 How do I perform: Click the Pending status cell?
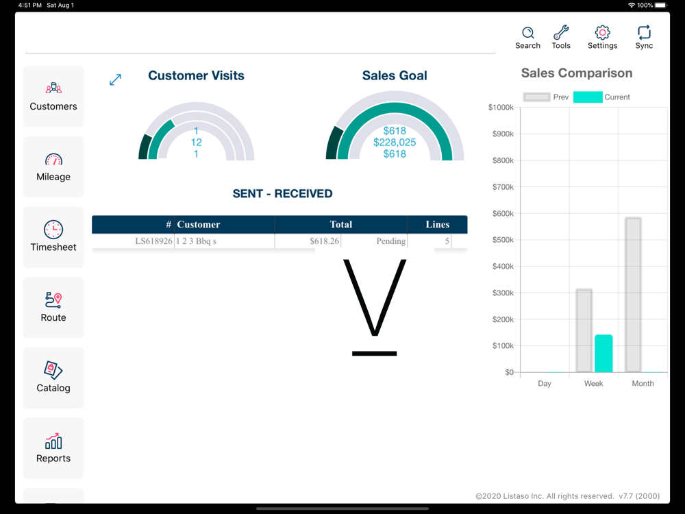[x=391, y=241]
